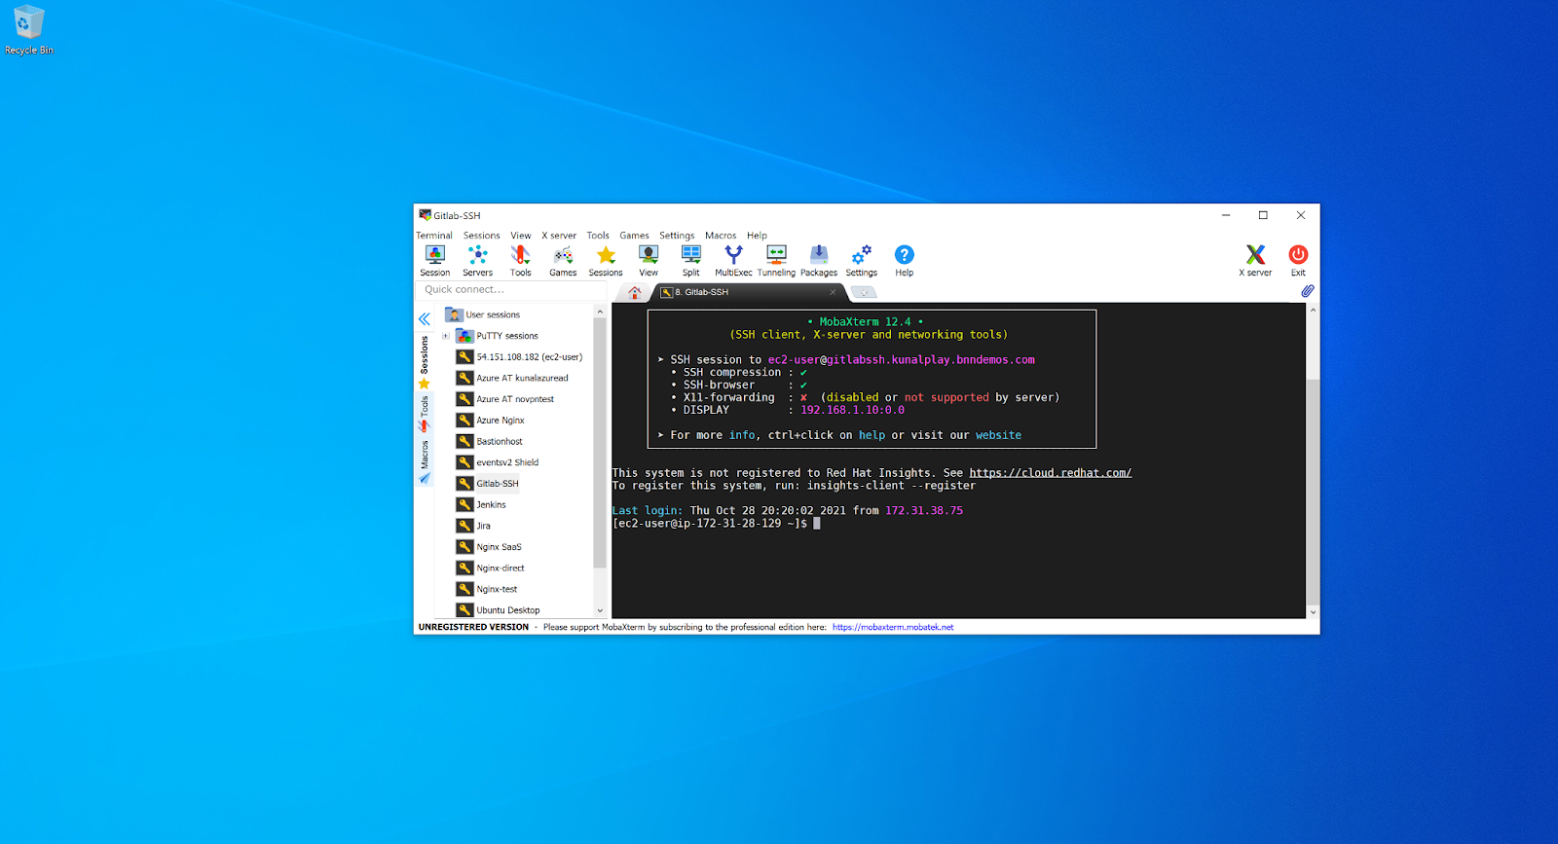
Task: Select the Jenkins session
Action: [x=482, y=504]
